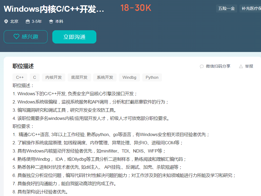This screenshot has height=196, width=261.
Task: Click the job title Windows内核C/C++开发
Action: pos(54,9)
